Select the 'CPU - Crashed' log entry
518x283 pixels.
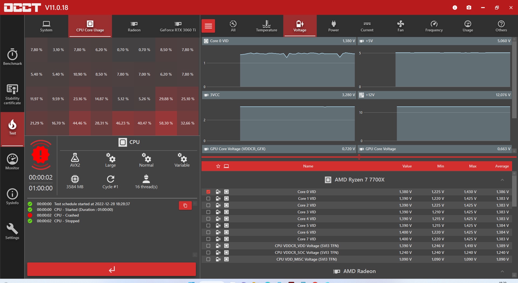66,215
